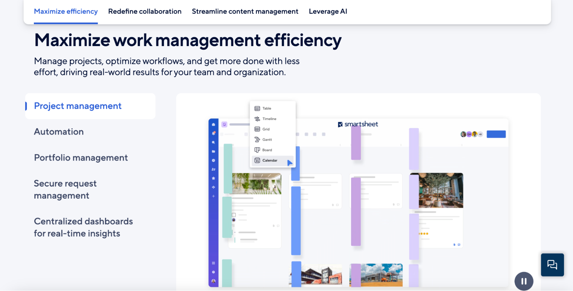Choose Table from the view dropdown
The height and width of the screenshot is (291, 573).
(266, 108)
